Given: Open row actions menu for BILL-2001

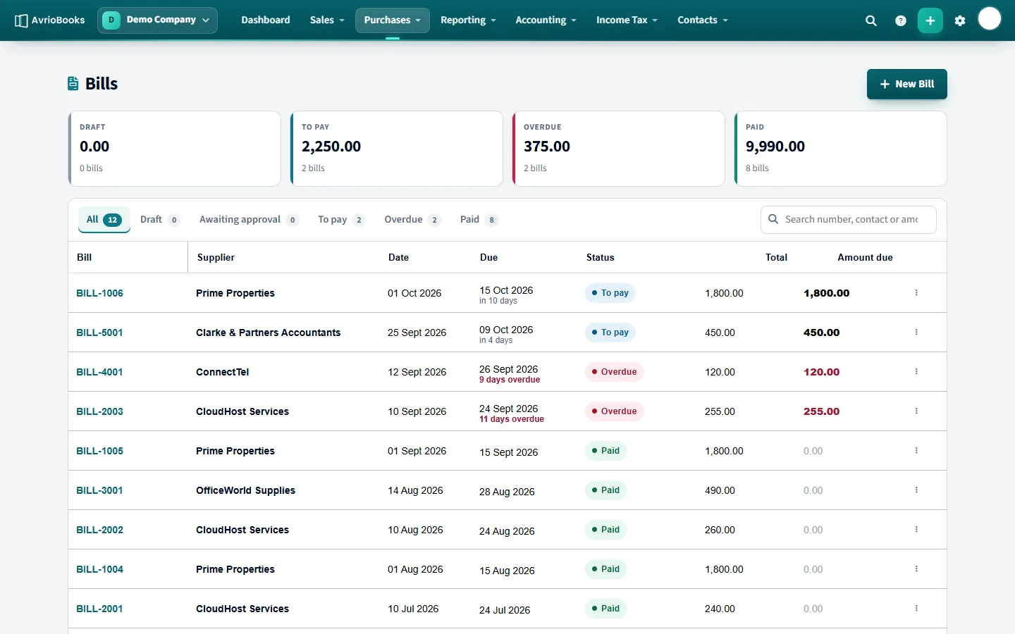Looking at the screenshot, I should (916, 609).
